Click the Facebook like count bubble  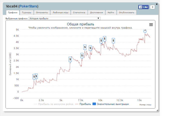click(x=152, y=7)
